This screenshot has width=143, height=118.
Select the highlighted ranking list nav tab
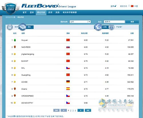pyautogui.click(x=41, y=12)
